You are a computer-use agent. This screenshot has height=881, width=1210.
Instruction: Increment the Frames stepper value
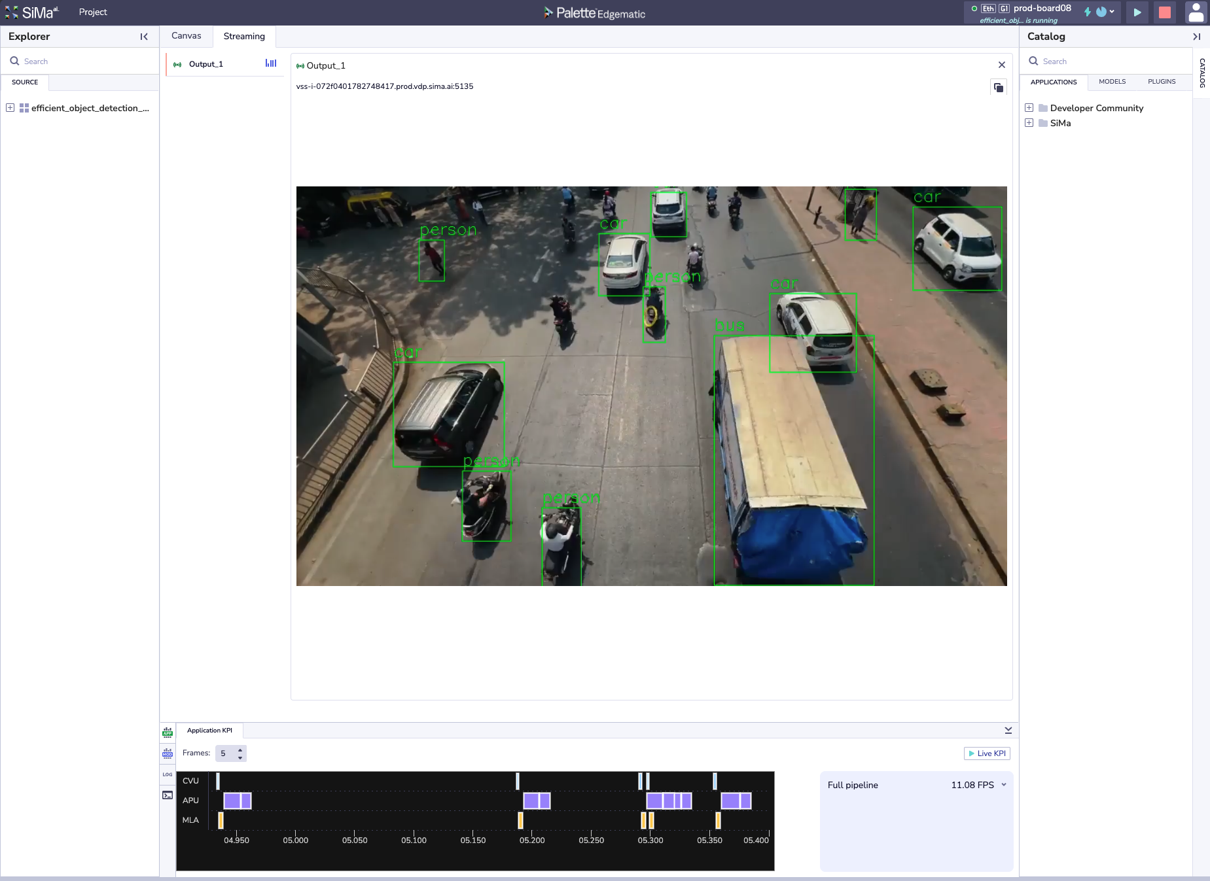[x=240, y=750]
